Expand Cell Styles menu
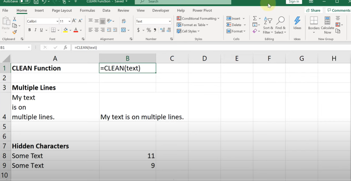The width and height of the screenshot is (351, 181). pyautogui.click(x=188, y=31)
